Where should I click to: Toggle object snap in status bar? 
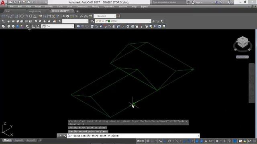[x=189, y=141]
